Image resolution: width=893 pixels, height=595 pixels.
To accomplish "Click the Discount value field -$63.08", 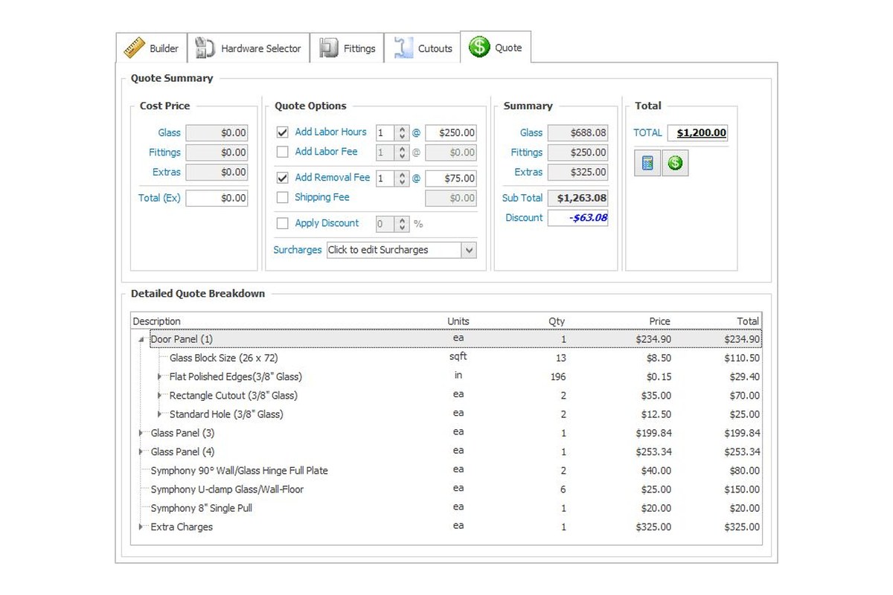I will (577, 218).
